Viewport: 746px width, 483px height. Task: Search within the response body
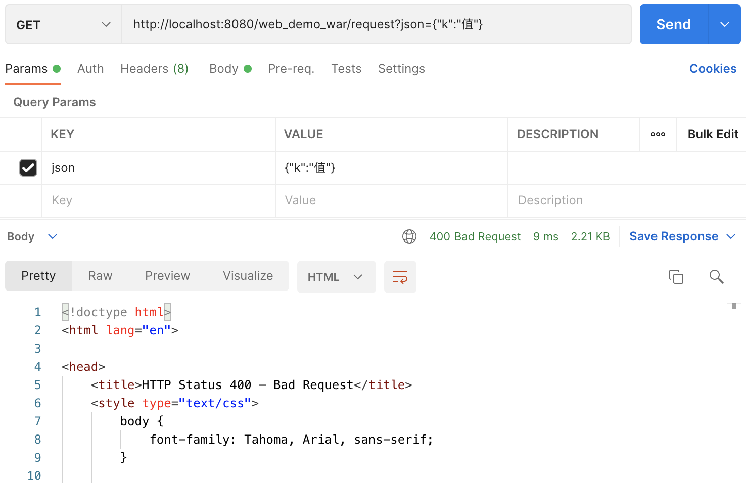(x=716, y=277)
